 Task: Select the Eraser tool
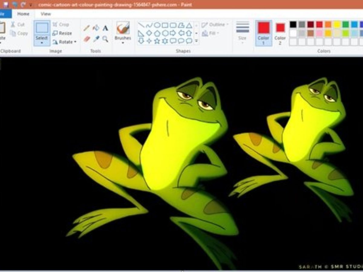(x=87, y=39)
